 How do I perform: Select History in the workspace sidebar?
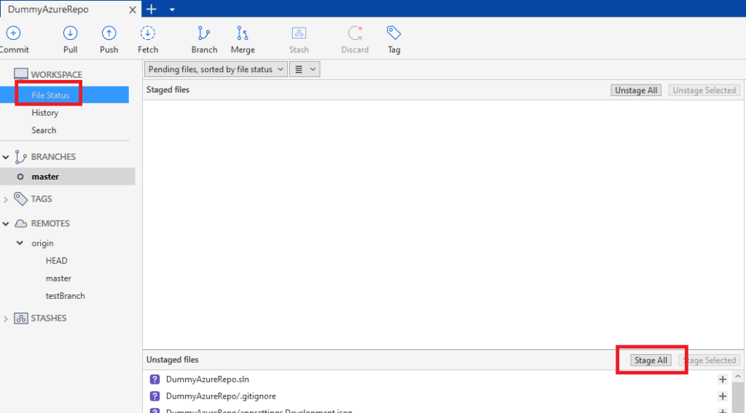coord(44,113)
